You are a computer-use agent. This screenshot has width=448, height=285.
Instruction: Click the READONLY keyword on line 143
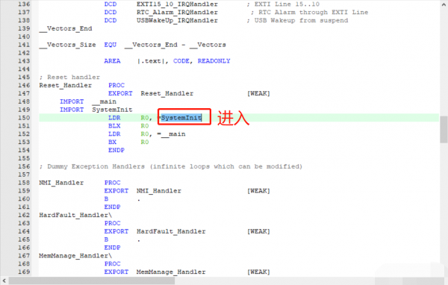click(214, 61)
